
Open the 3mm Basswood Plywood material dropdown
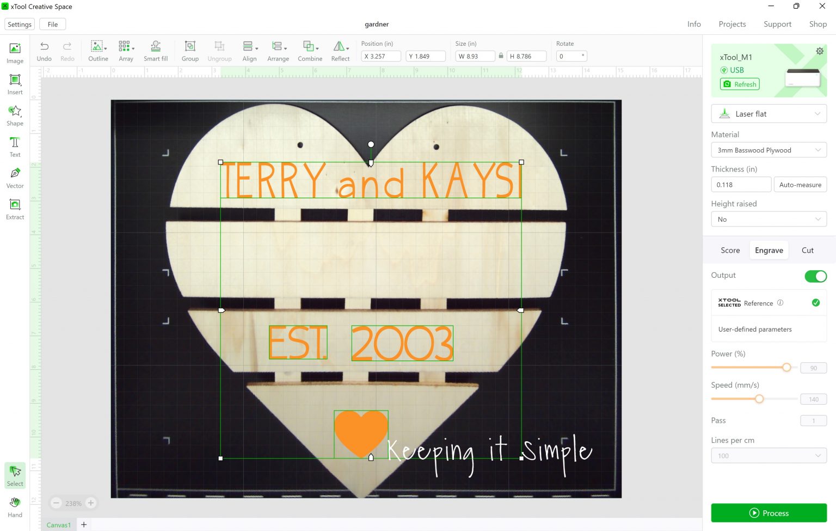coord(769,150)
